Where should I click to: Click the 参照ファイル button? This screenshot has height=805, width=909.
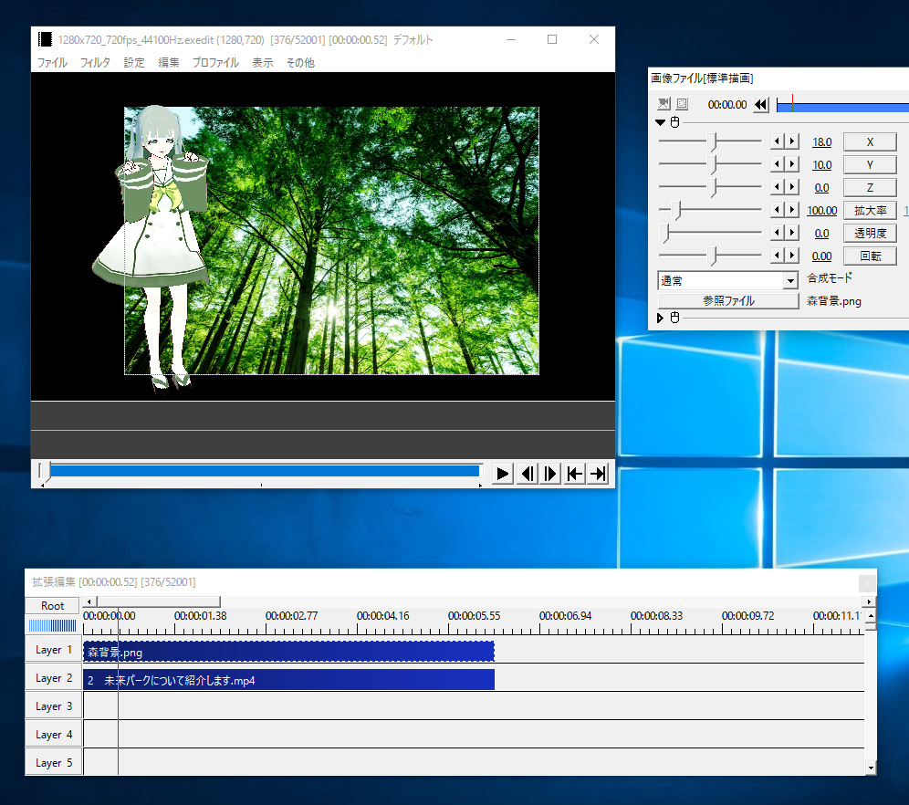728,301
